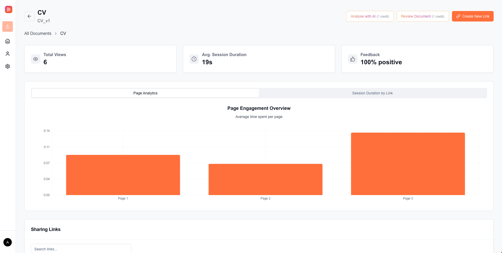Click the back arrow next to CV
The image size is (502, 253).
[x=29, y=16]
